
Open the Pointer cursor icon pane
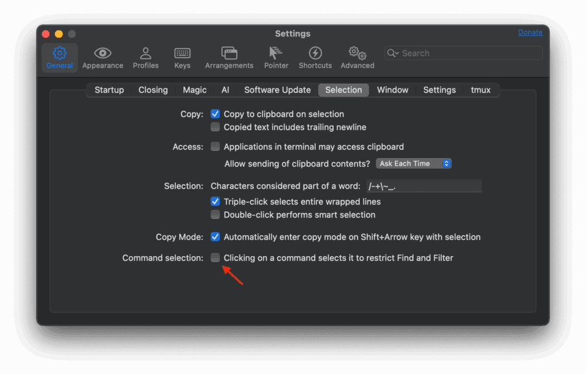pyautogui.click(x=276, y=58)
